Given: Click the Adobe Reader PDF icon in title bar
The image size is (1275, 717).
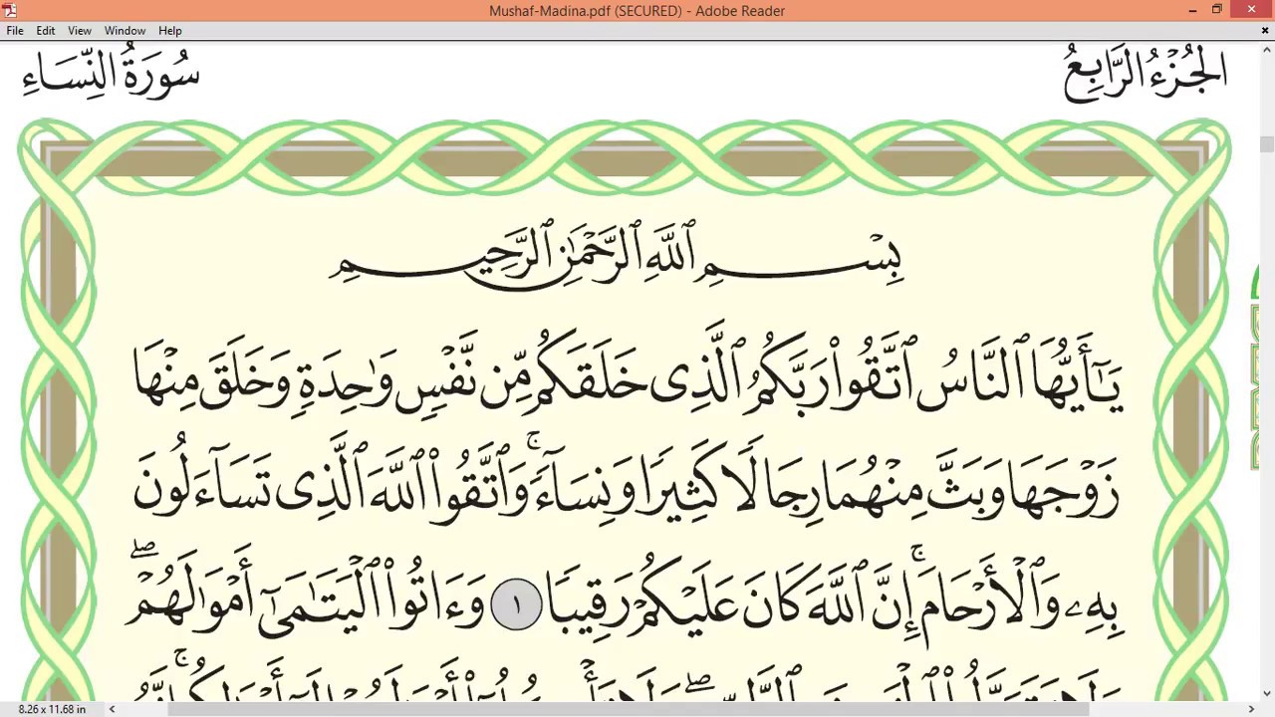Looking at the screenshot, I should point(10,10).
